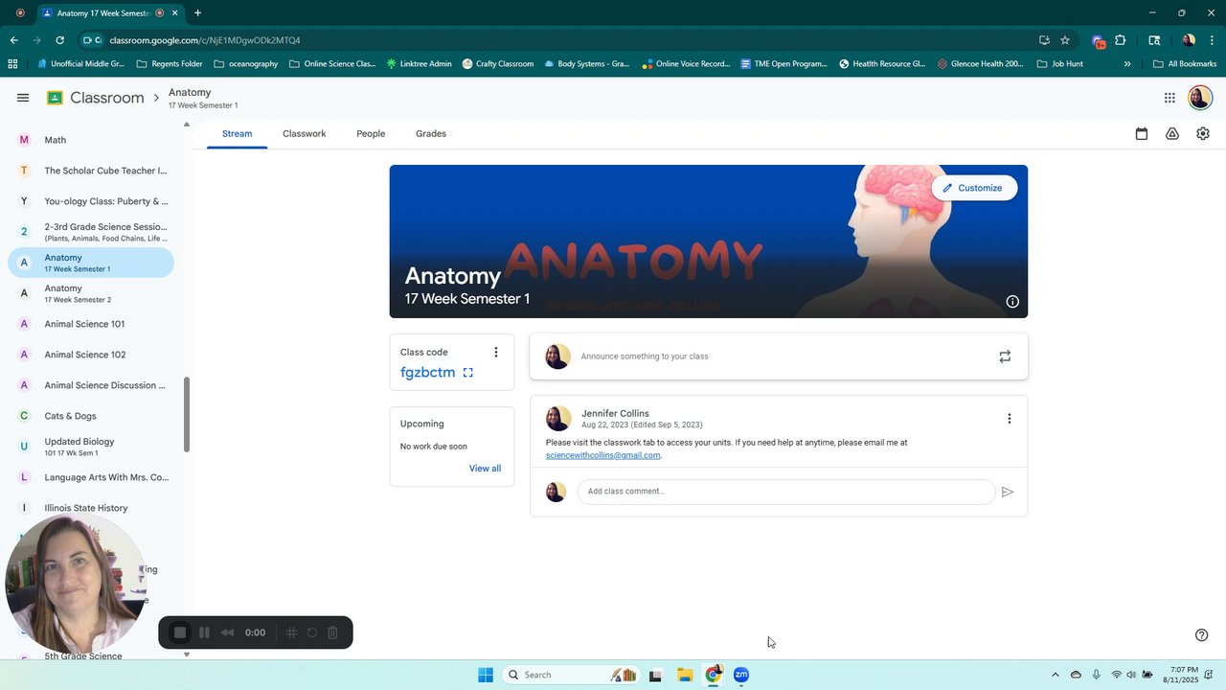Open the Windows Start menu
The width and height of the screenshot is (1226, 690).
486,675
